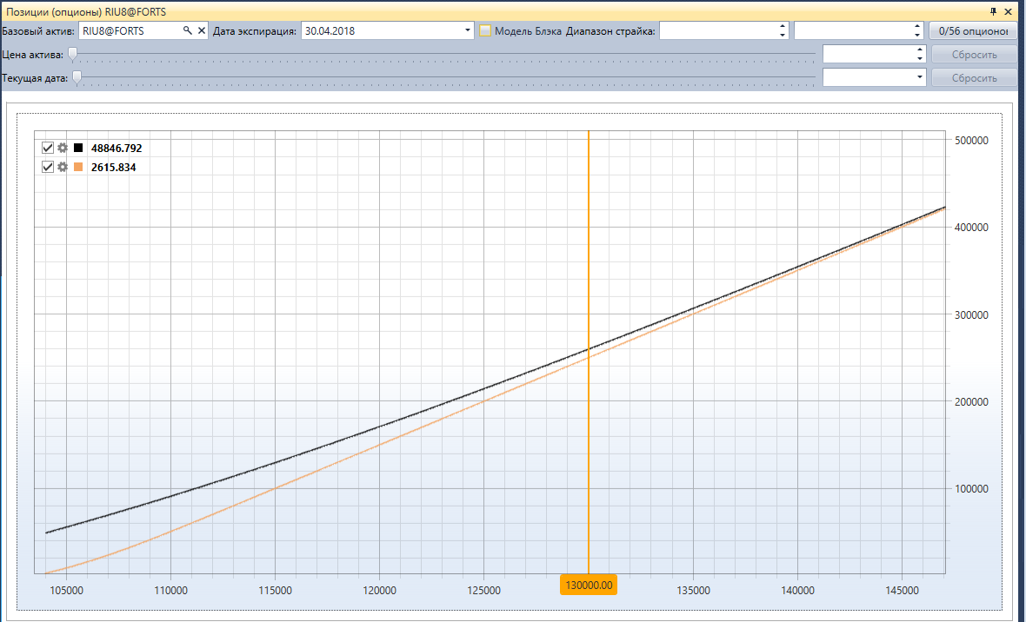Click the 48846.792 legend value
The height and width of the screenshot is (622, 1026).
pos(117,149)
